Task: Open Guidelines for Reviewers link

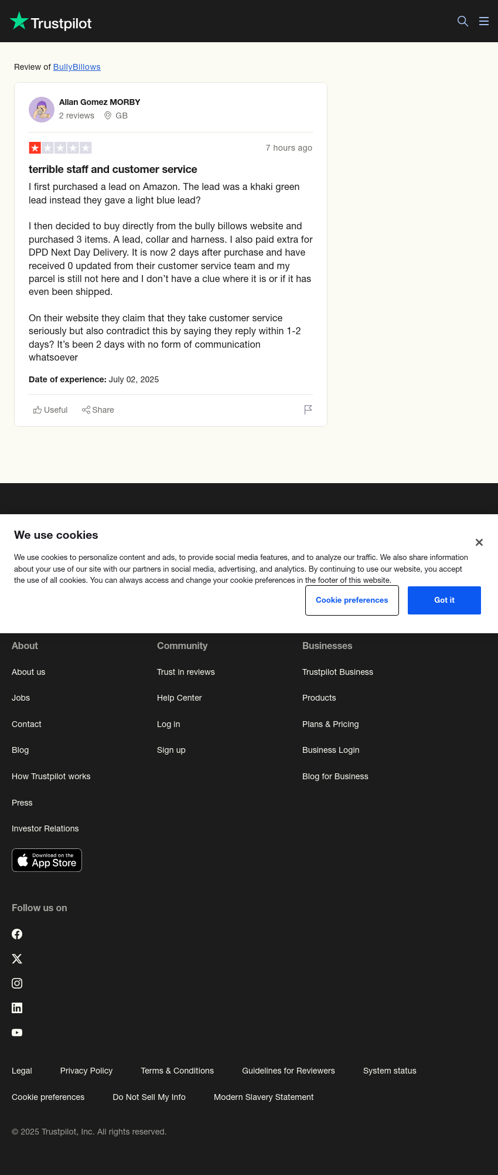Action: [288, 1071]
